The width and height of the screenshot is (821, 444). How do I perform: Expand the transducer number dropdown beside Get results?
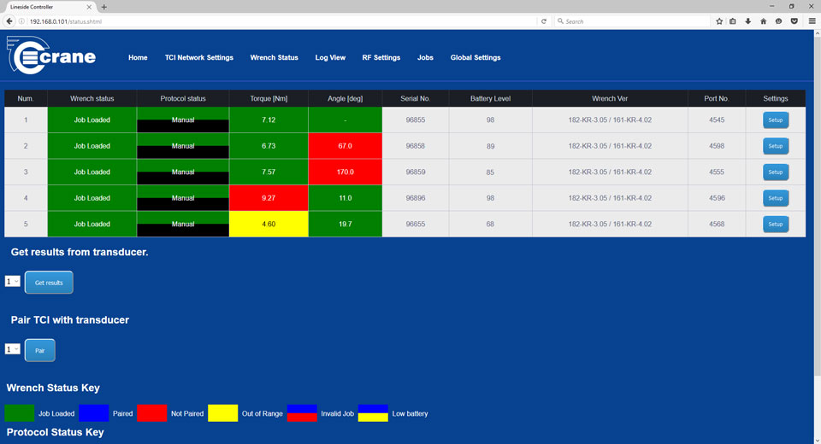[12, 282]
